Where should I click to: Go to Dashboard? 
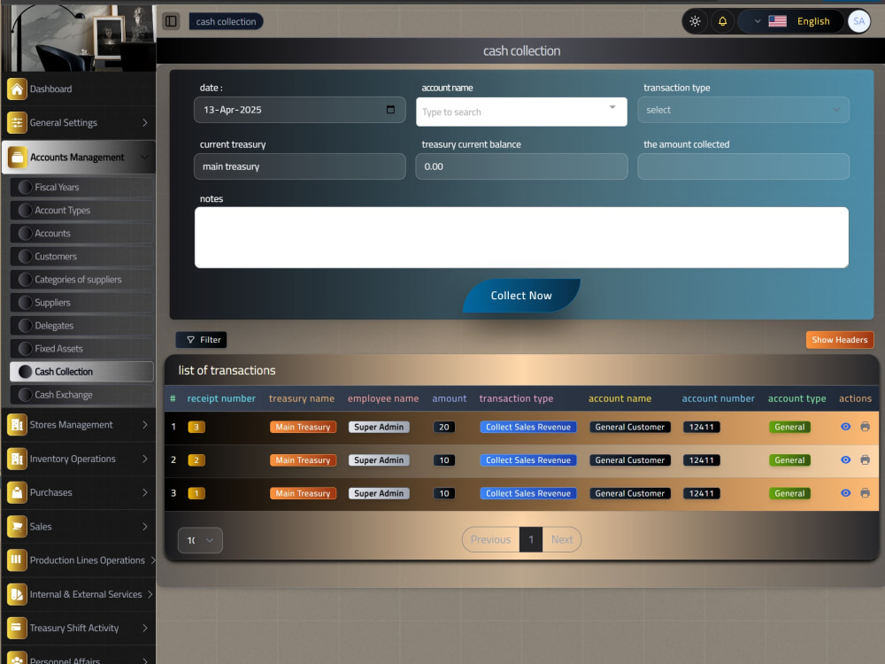click(x=79, y=89)
